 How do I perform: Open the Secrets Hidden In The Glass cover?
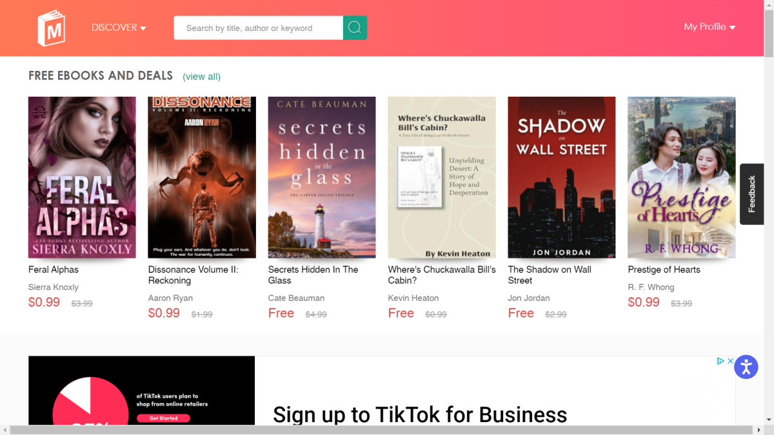(x=321, y=177)
